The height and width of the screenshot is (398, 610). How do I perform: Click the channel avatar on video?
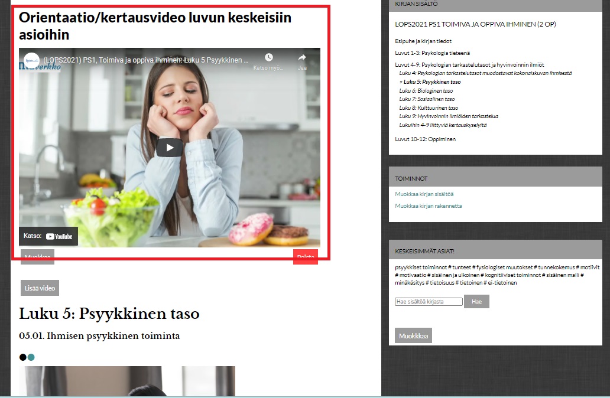tap(32, 60)
